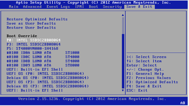189x106 pixels.
Task: Select ID09 LUN0 ATA ST8000 device
Action: click(x=43, y=65)
